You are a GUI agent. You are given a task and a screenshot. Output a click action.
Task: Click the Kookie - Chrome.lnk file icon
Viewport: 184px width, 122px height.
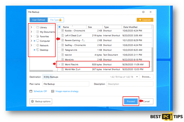coord(63,31)
